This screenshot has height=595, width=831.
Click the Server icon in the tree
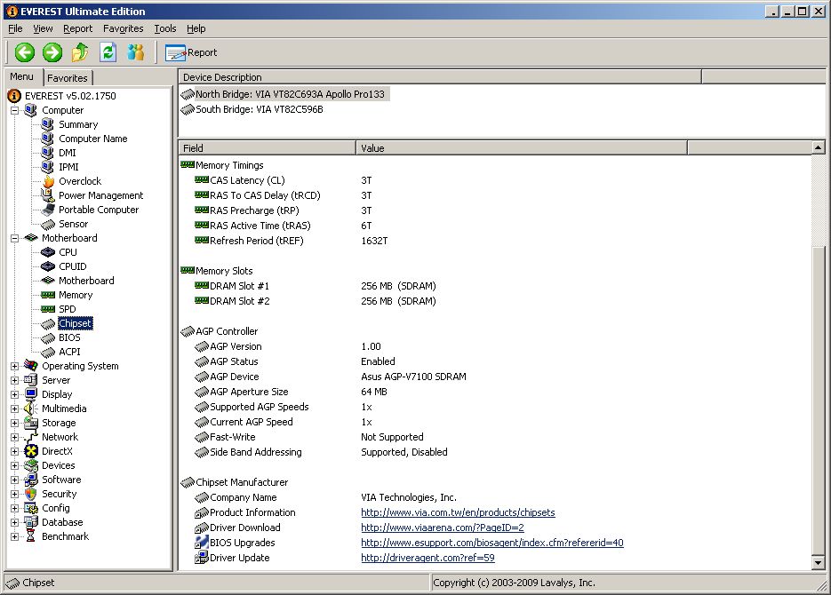pyautogui.click(x=31, y=380)
